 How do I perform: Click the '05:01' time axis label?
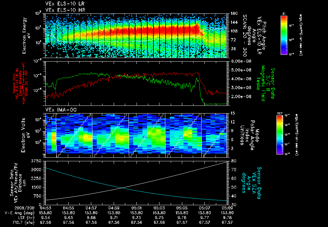pyautogui.click(x=136, y=208)
